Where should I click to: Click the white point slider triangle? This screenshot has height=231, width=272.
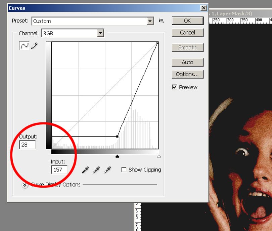[x=159, y=156]
